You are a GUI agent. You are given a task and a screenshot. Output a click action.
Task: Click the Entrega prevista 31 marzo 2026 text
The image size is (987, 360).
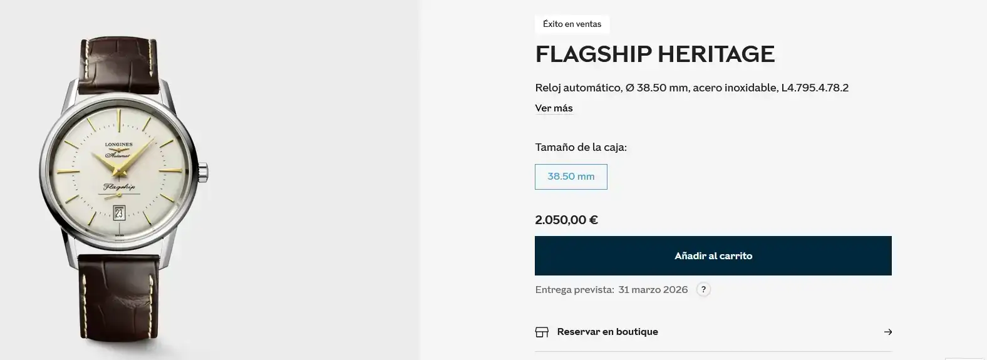click(611, 289)
